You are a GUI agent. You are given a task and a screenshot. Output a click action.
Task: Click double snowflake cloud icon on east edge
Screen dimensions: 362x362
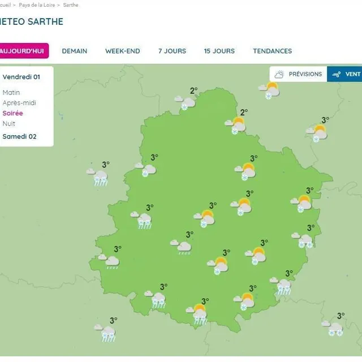click(302, 240)
